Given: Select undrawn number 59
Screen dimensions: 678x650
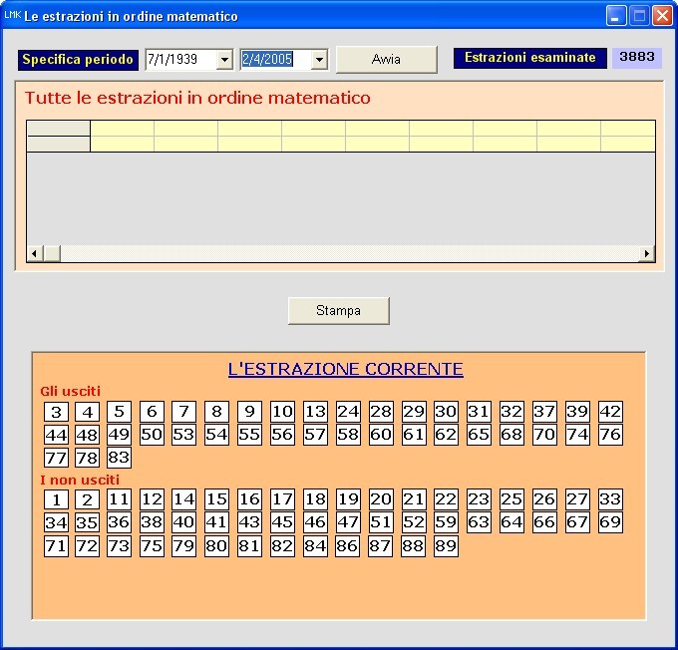Looking at the screenshot, I should [447, 522].
